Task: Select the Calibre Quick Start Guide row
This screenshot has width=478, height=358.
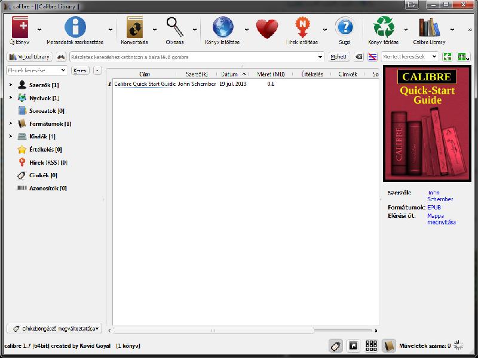Action: [246, 84]
